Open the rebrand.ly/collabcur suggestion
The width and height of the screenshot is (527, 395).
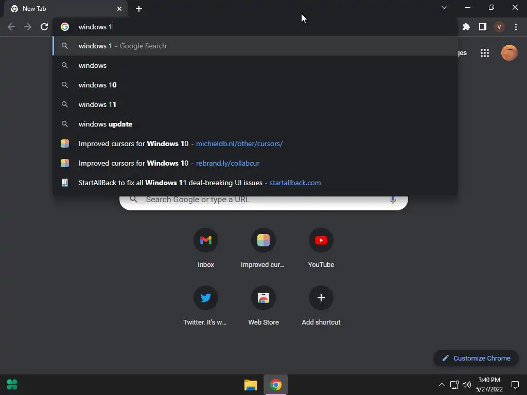coord(255,163)
